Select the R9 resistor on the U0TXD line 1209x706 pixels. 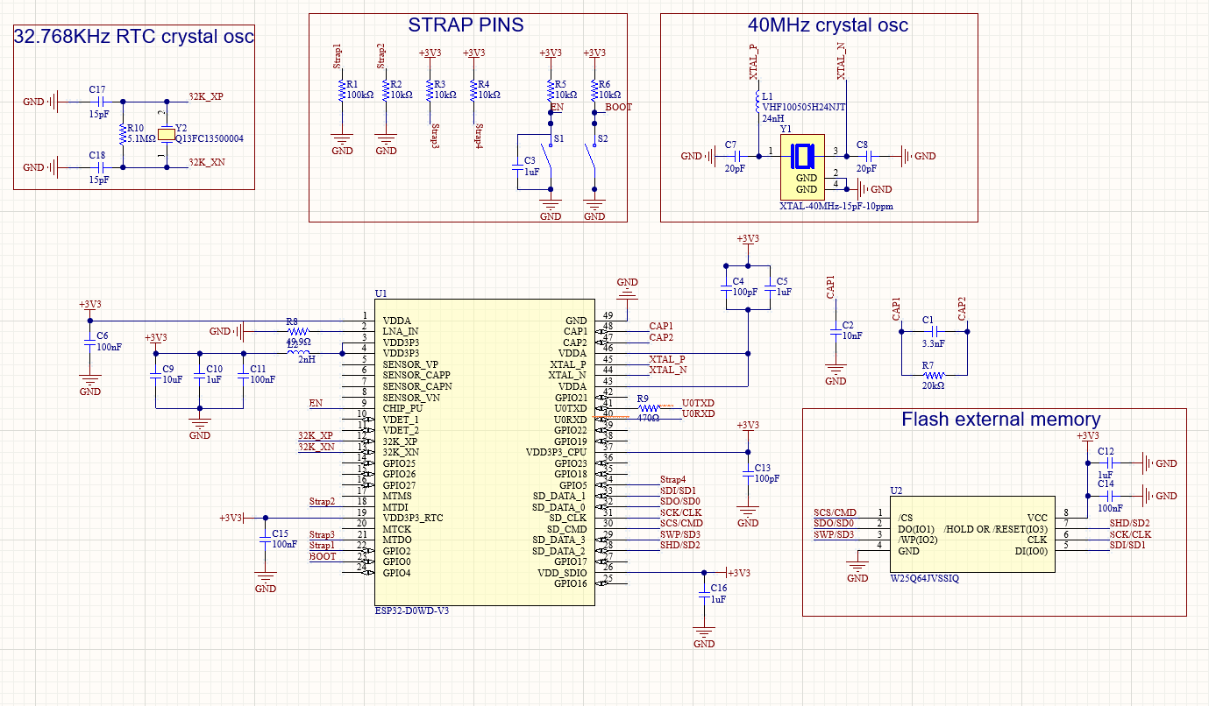648,408
